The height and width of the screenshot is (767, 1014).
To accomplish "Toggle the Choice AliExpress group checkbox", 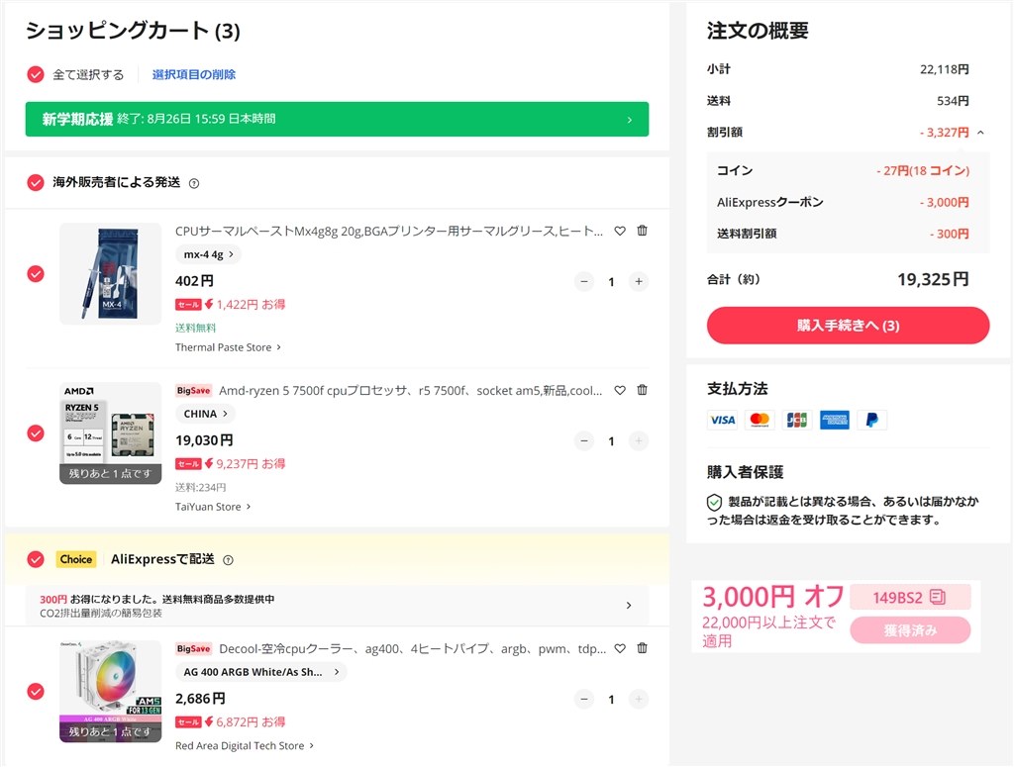I will [x=36, y=559].
